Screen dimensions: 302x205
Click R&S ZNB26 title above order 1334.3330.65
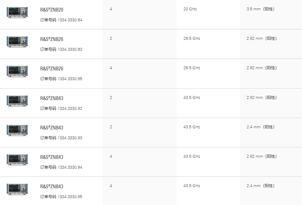pos(52,68)
